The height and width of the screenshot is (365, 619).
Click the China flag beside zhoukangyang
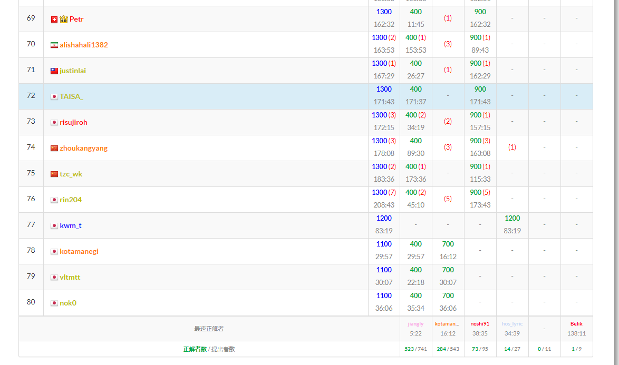pyautogui.click(x=54, y=148)
